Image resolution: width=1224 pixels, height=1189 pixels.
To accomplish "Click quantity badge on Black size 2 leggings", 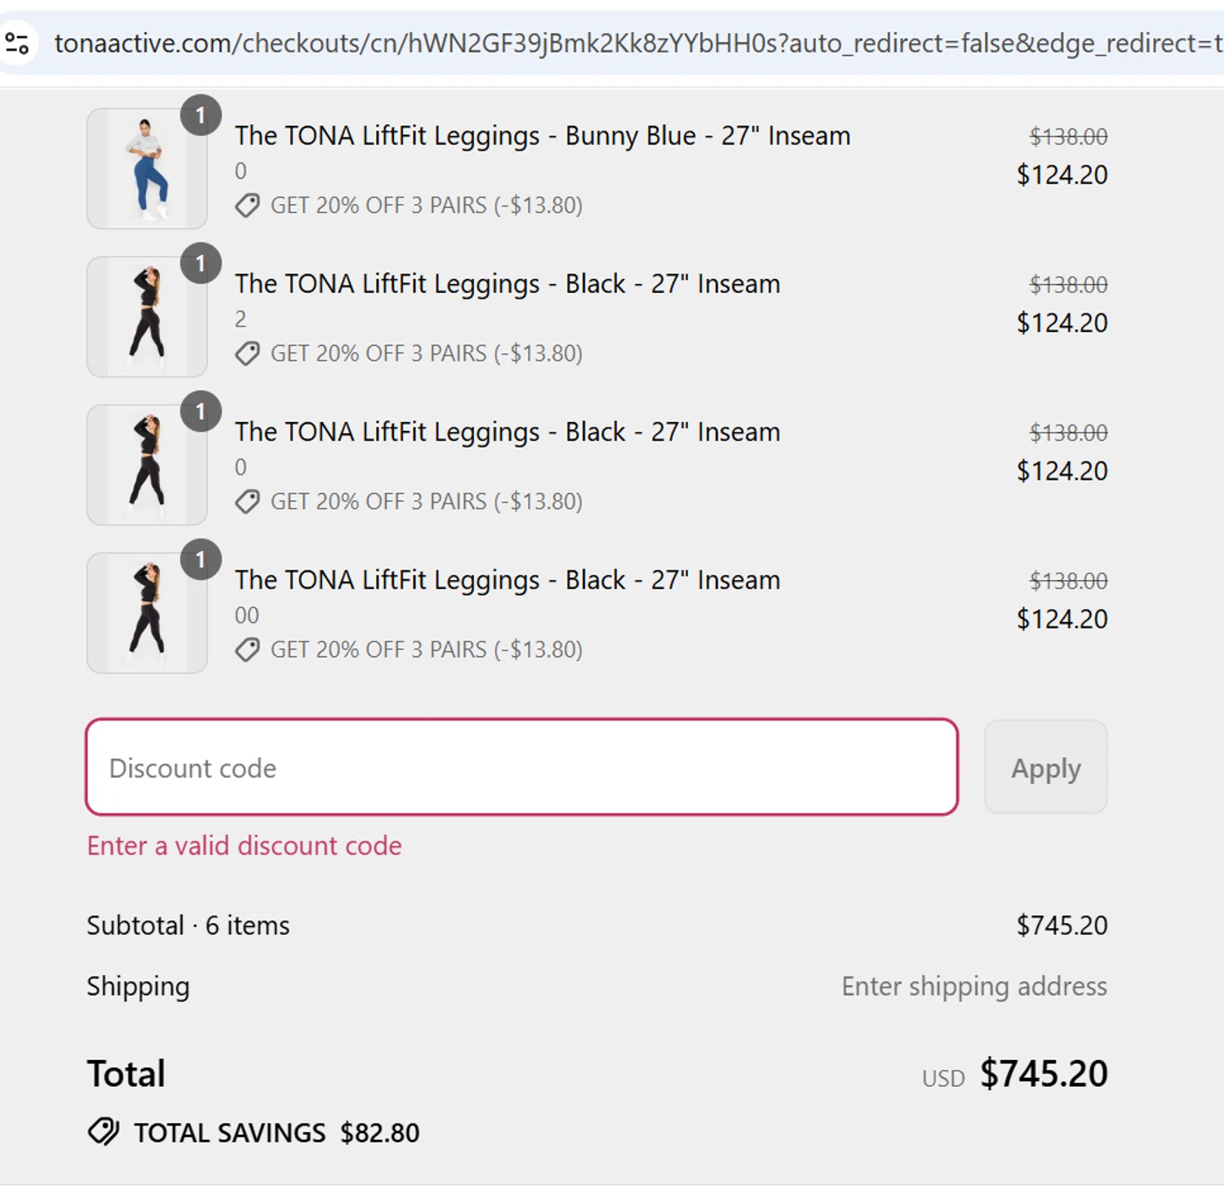I will click(x=201, y=264).
